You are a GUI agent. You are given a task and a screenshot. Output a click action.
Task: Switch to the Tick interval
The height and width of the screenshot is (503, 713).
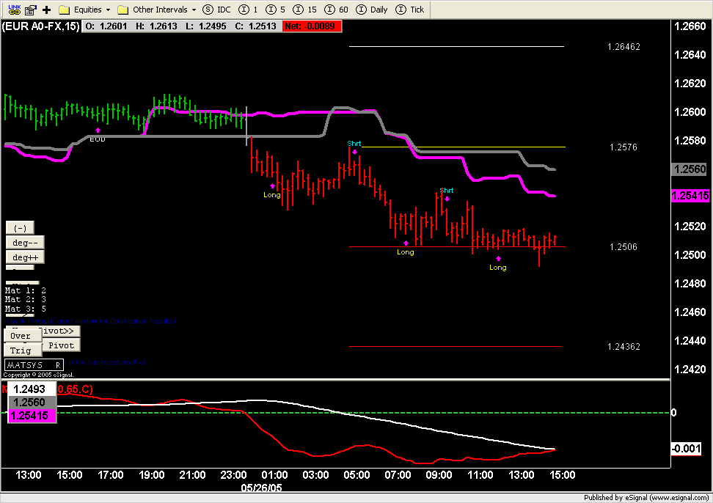click(x=409, y=10)
